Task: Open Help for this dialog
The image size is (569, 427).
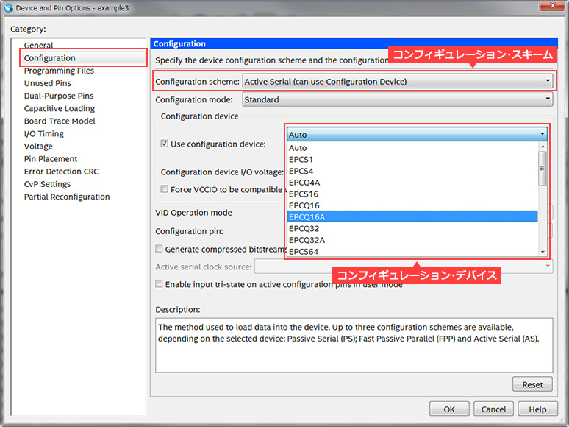Action: click(x=538, y=409)
